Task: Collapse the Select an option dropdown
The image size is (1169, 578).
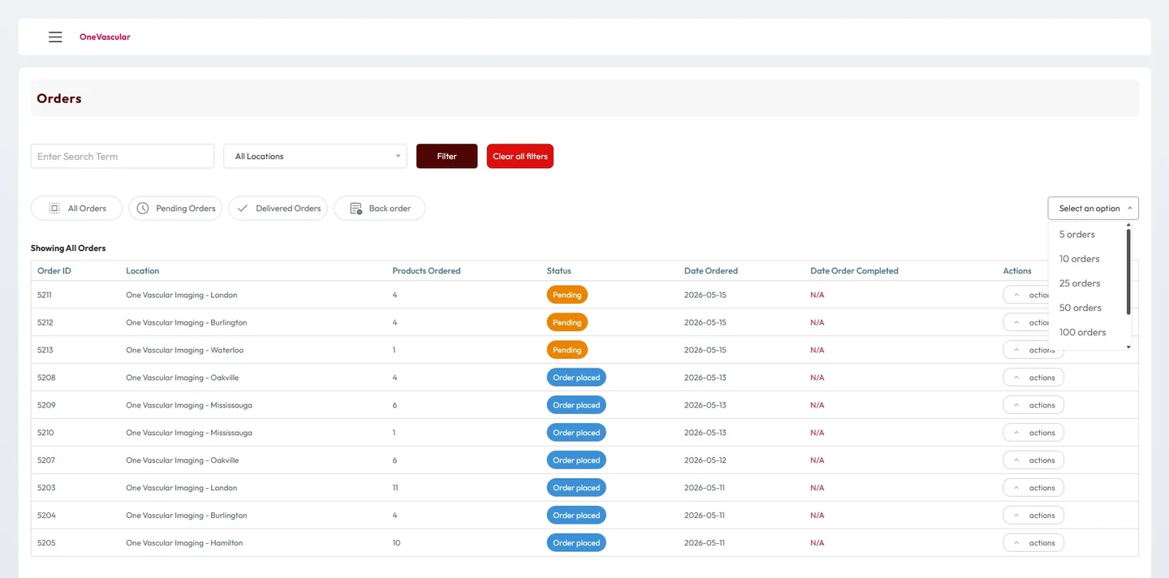Action: coord(1094,209)
